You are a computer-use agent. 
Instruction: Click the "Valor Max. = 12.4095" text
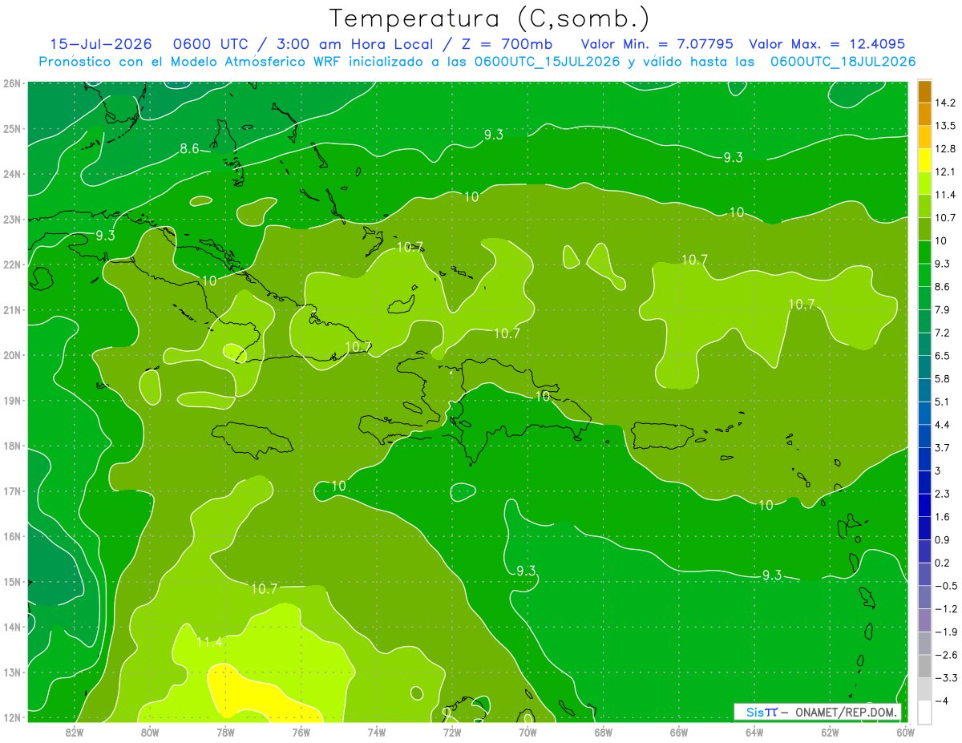pos(827,44)
